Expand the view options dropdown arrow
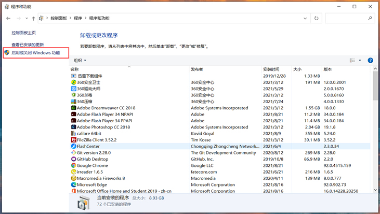This screenshot has width=380, height=214. coord(360,61)
